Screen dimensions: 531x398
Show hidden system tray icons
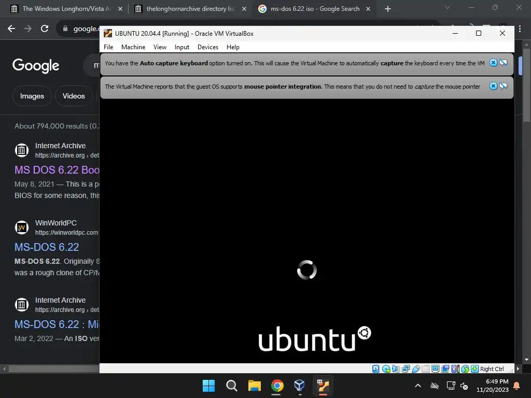tap(418, 386)
